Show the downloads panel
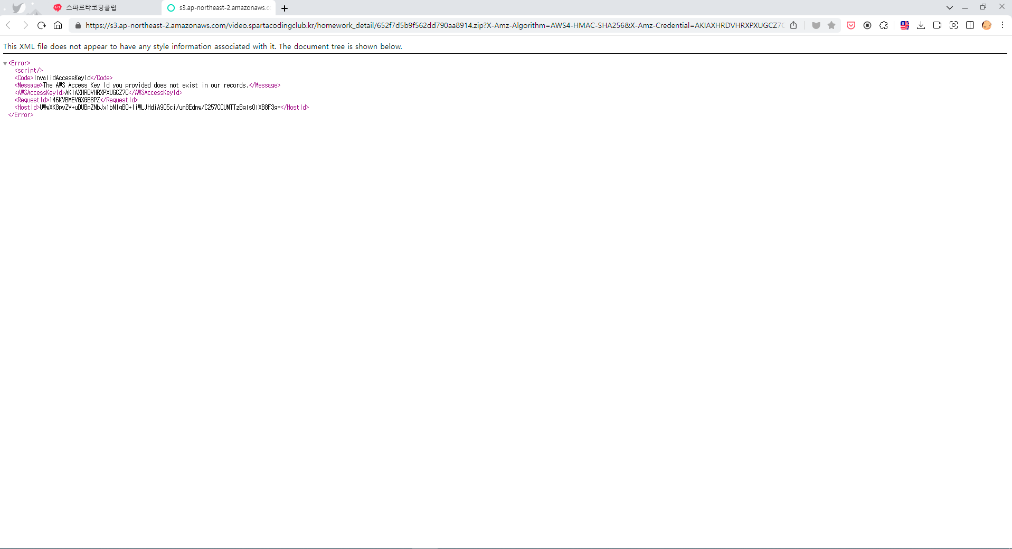The width and height of the screenshot is (1012, 549). [x=921, y=25]
